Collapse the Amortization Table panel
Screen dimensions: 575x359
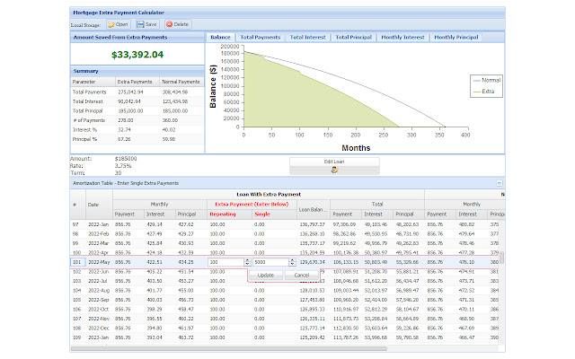[x=499, y=183]
